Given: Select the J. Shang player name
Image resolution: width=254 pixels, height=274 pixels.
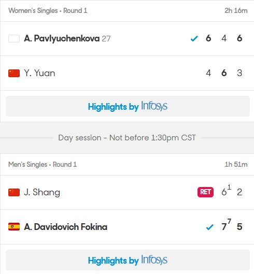Looking at the screenshot, I should (42, 192).
